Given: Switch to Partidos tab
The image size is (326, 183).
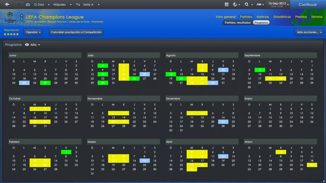Looking at the screenshot, I should [246, 17].
